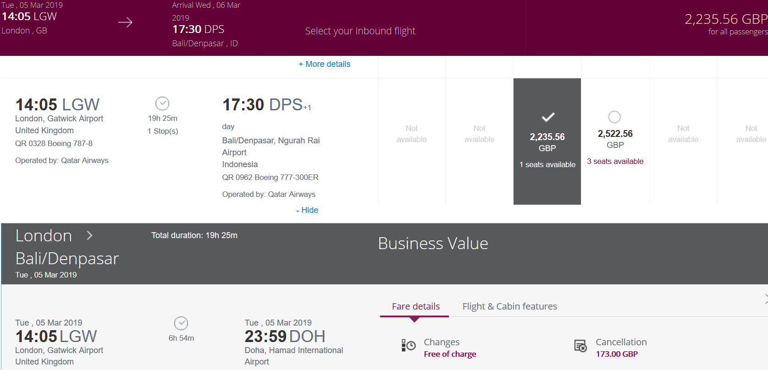Collapse flight details with the Hide link

coord(307,210)
